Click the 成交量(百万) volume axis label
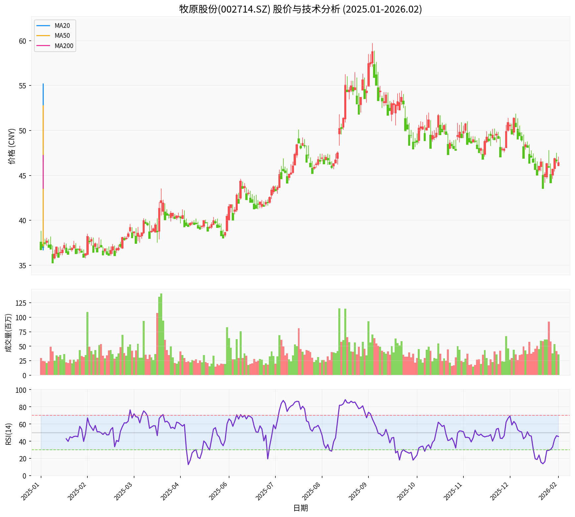 coord(9,332)
